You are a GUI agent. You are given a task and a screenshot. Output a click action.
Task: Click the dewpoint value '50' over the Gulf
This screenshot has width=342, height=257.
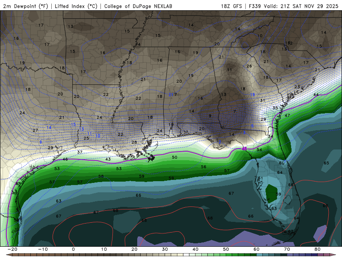point(174,157)
